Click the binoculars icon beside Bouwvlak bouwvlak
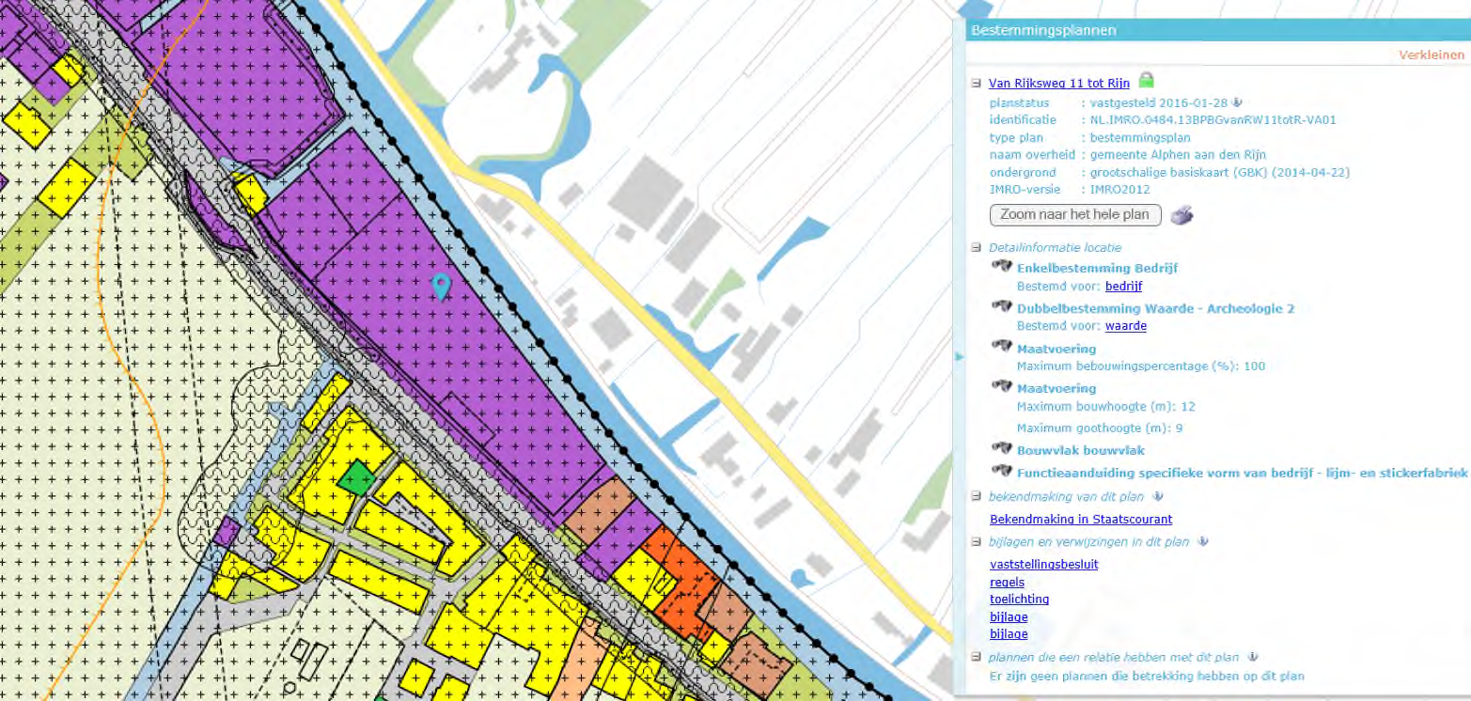The height and width of the screenshot is (701, 1471). pos(1002,449)
